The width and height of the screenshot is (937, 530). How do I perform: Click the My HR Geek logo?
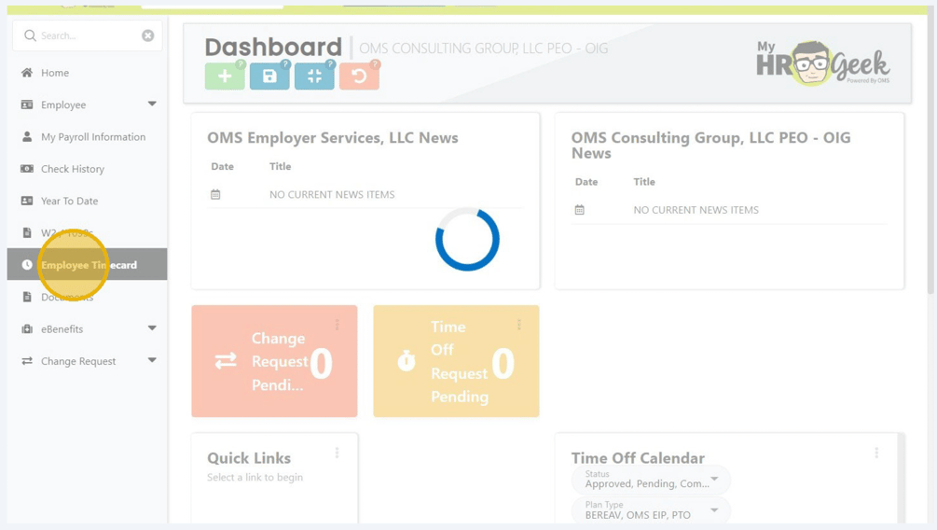point(823,63)
